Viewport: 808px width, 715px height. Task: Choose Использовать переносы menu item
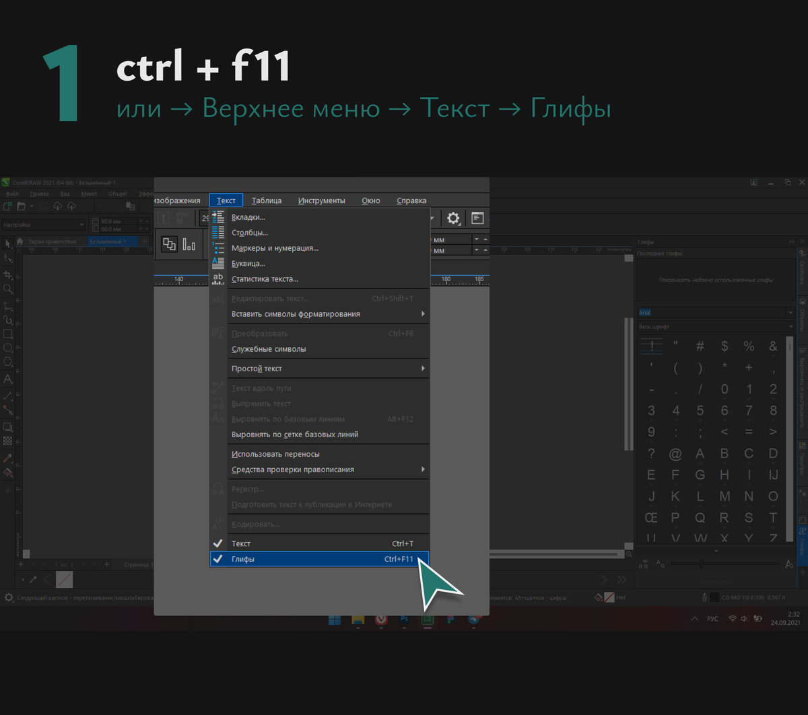tap(319, 454)
